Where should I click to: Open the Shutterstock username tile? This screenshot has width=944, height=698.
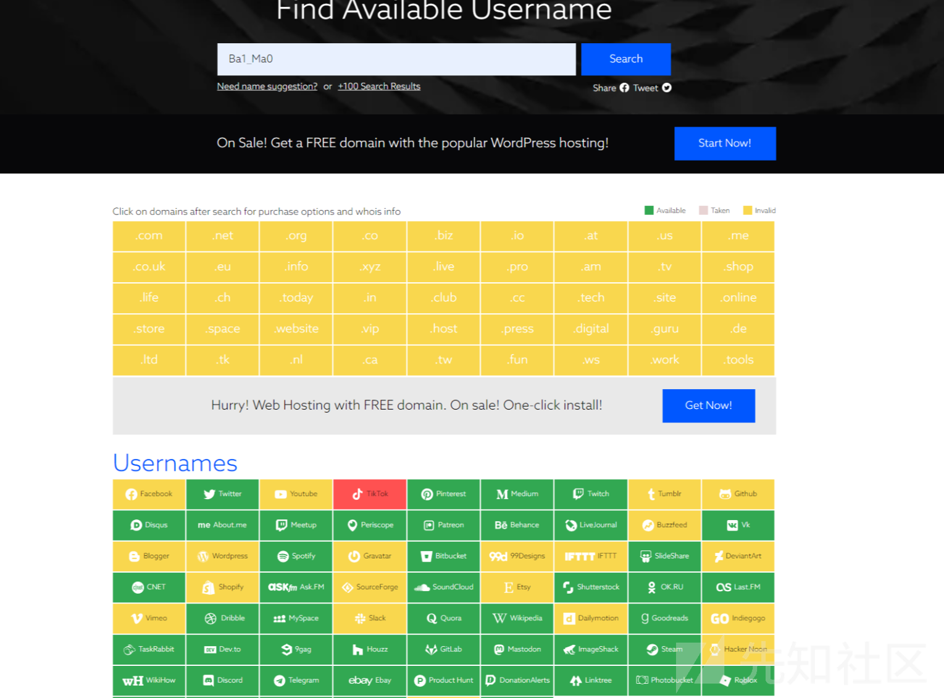(591, 587)
